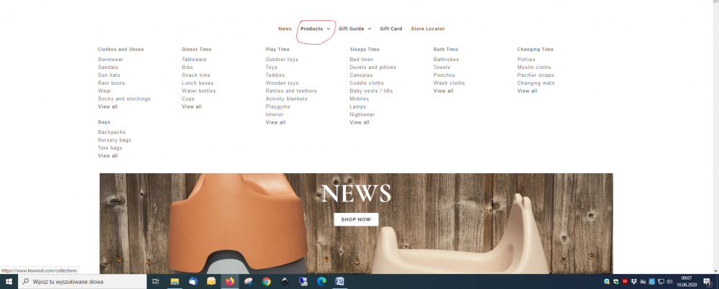Open the News menu item

285,29
